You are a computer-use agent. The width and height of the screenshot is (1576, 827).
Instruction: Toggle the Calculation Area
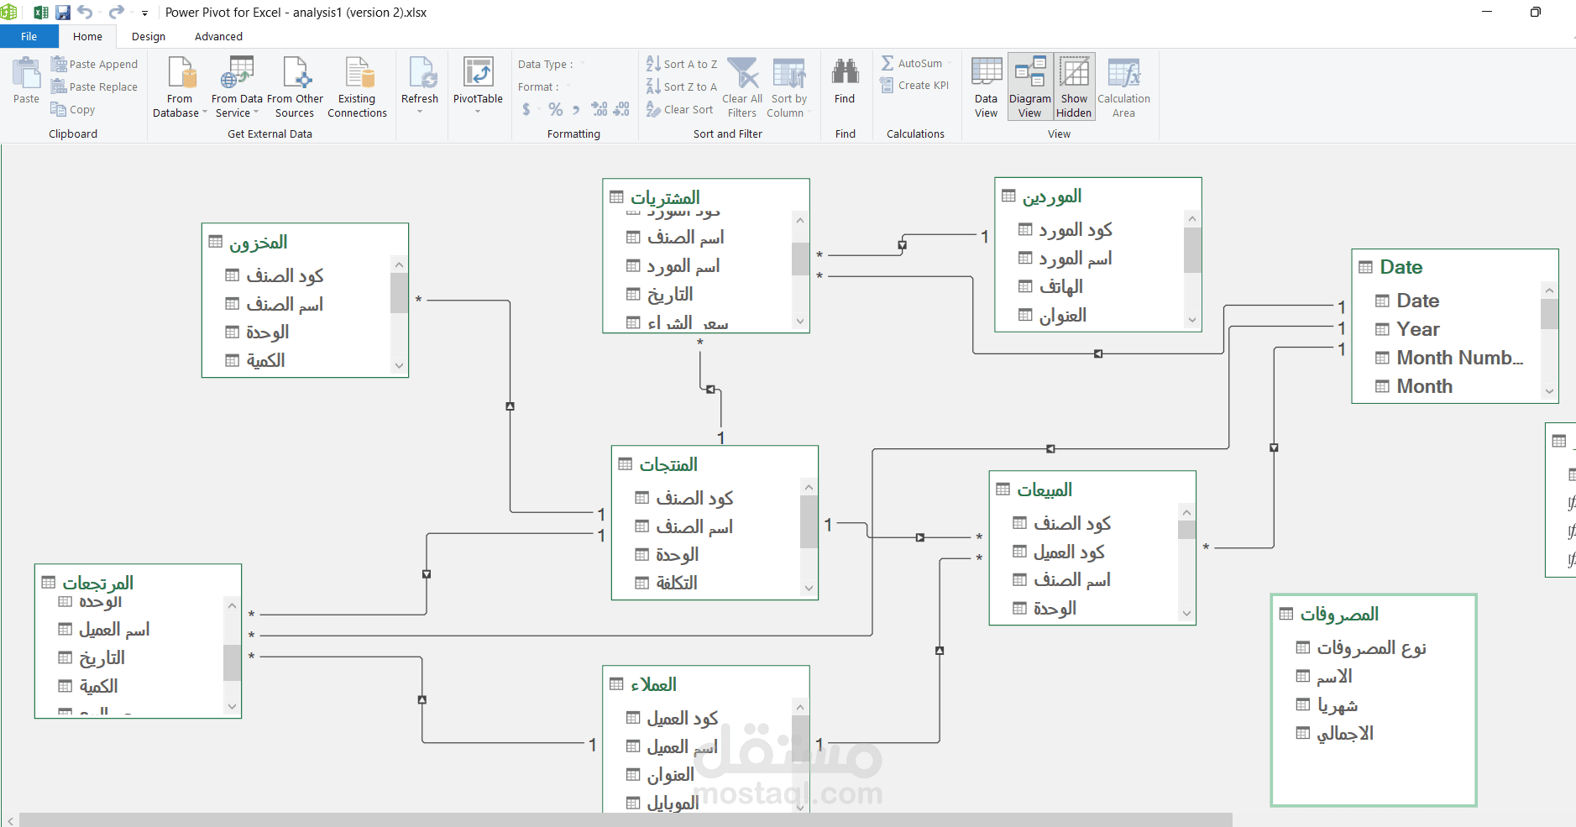pos(1123,86)
